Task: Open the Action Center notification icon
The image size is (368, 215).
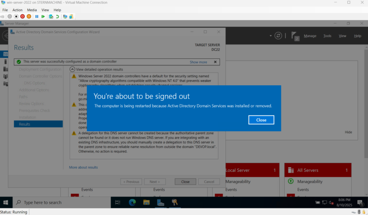Action: coord(360,203)
